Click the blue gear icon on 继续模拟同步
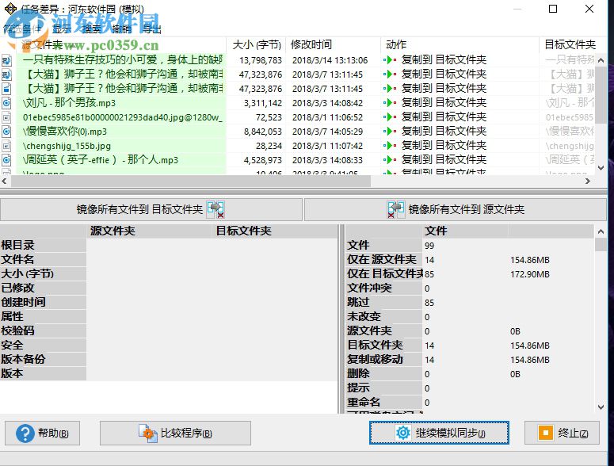Image resolution: width=614 pixels, height=466 pixels. point(403,433)
